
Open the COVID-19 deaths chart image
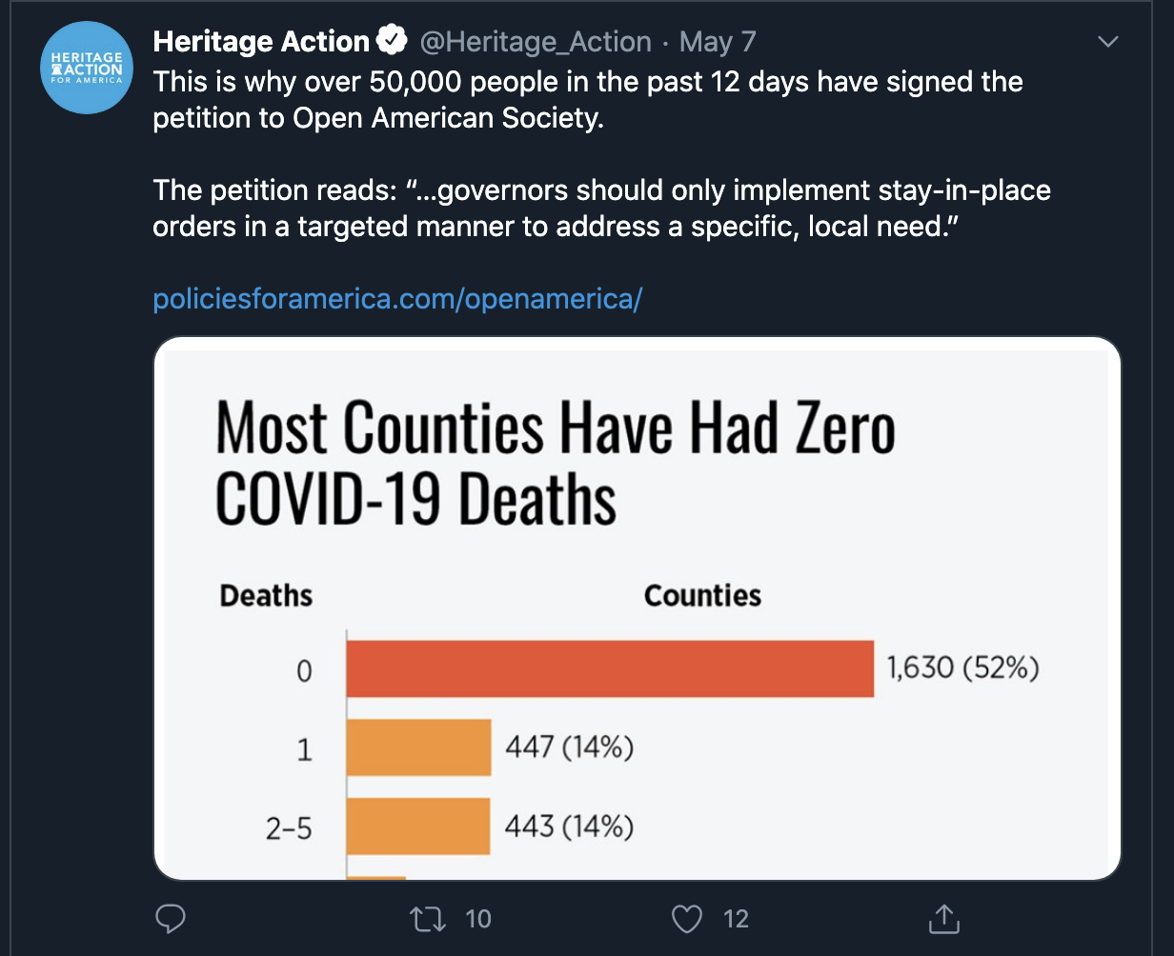[x=637, y=608]
